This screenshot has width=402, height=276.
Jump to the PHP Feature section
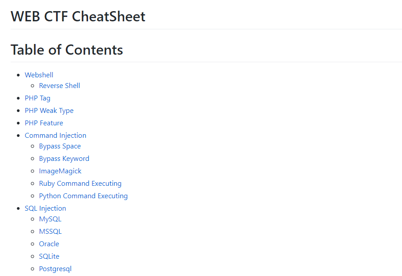tap(44, 123)
